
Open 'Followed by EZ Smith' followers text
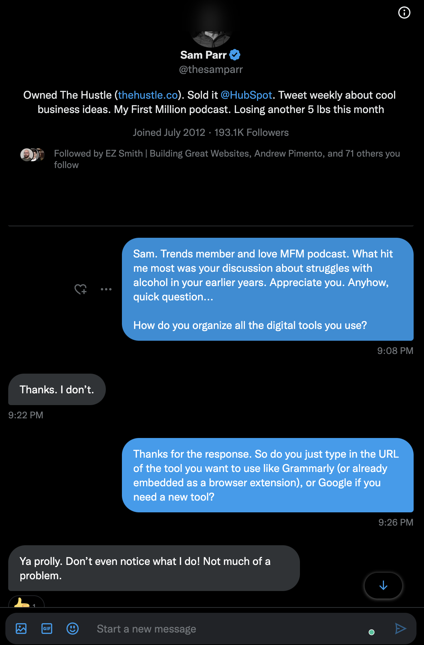tap(227, 159)
